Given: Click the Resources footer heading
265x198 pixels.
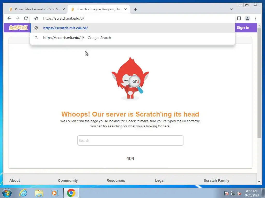Looking at the screenshot, I should pyautogui.click(x=116, y=180).
